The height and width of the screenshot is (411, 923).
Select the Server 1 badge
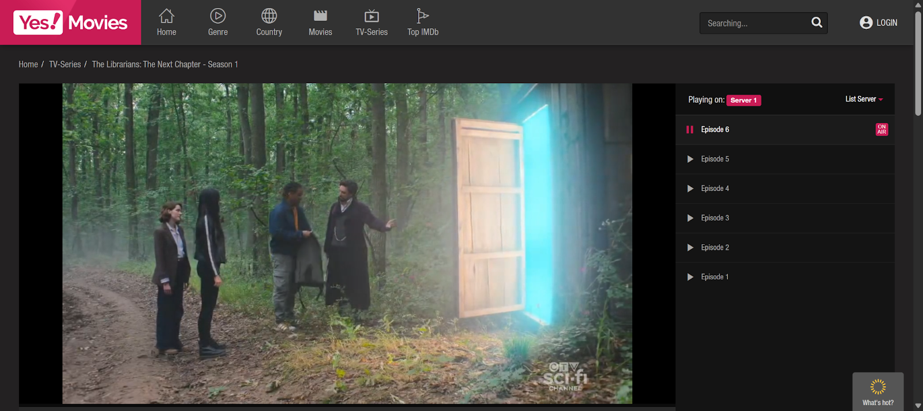point(744,100)
